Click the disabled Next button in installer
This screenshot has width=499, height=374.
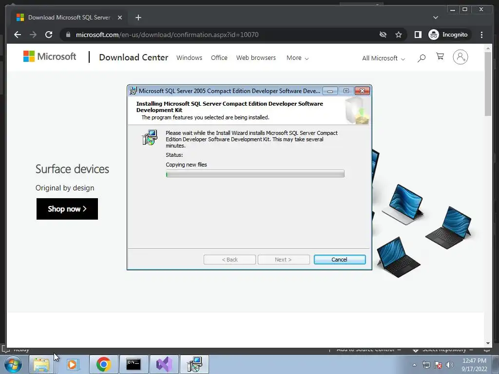(x=284, y=260)
